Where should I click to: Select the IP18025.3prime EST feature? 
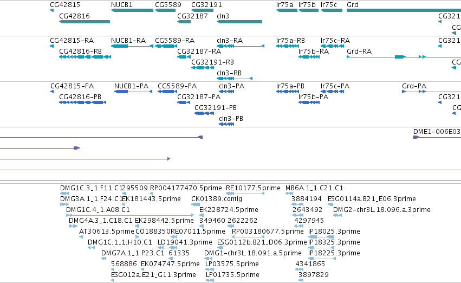[321, 237]
